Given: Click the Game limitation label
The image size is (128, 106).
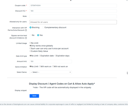Looking at the screenshot, I should coord(21,67).
